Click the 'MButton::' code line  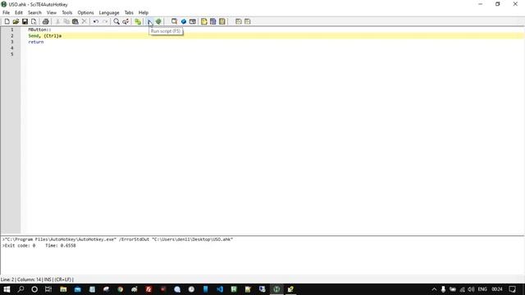click(39, 29)
